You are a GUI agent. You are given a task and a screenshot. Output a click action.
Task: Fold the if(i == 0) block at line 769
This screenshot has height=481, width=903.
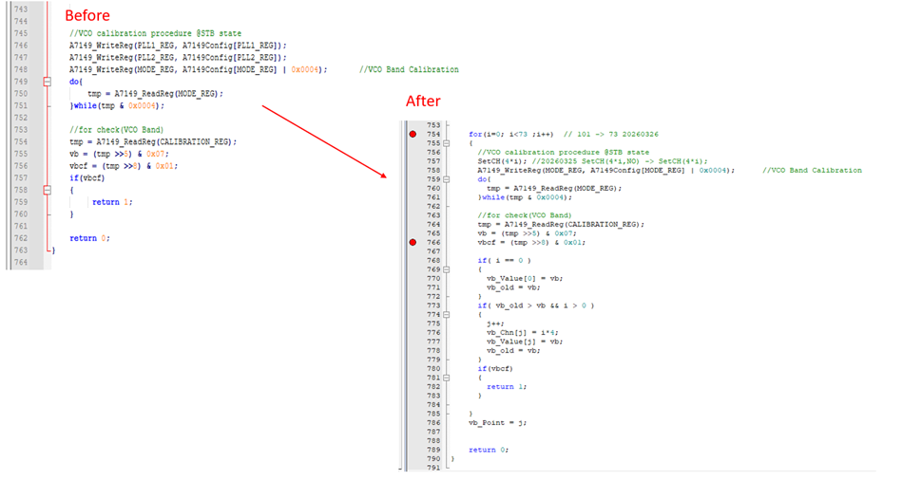[x=445, y=269]
